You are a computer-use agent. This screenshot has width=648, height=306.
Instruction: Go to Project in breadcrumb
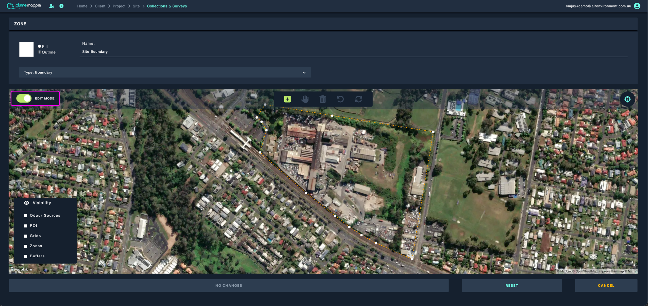tap(119, 6)
